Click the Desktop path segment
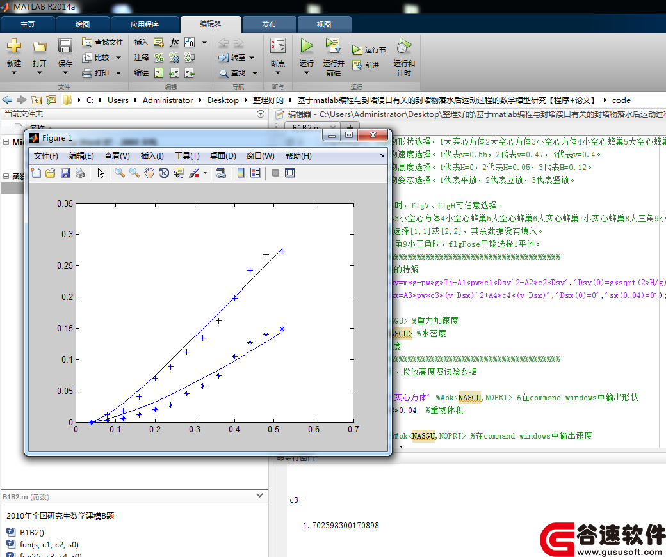666x557 pixels. coord(223,100)
